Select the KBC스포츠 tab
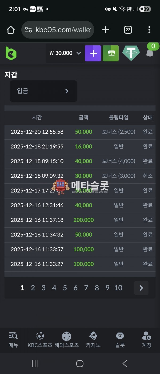Image resolution: width=160 pixels, height=374 pixels. tap(40, 340)
